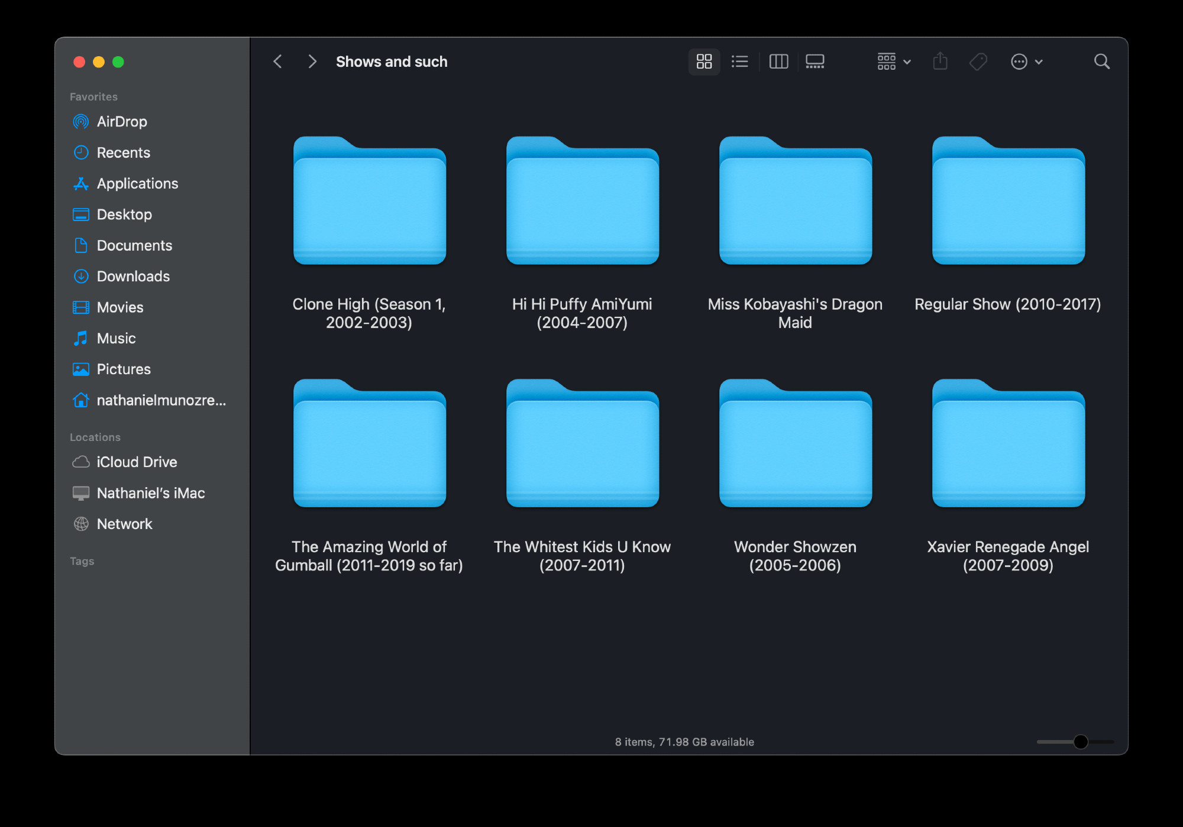
Task: Click the Tags section header
Action: coord(82,561)
